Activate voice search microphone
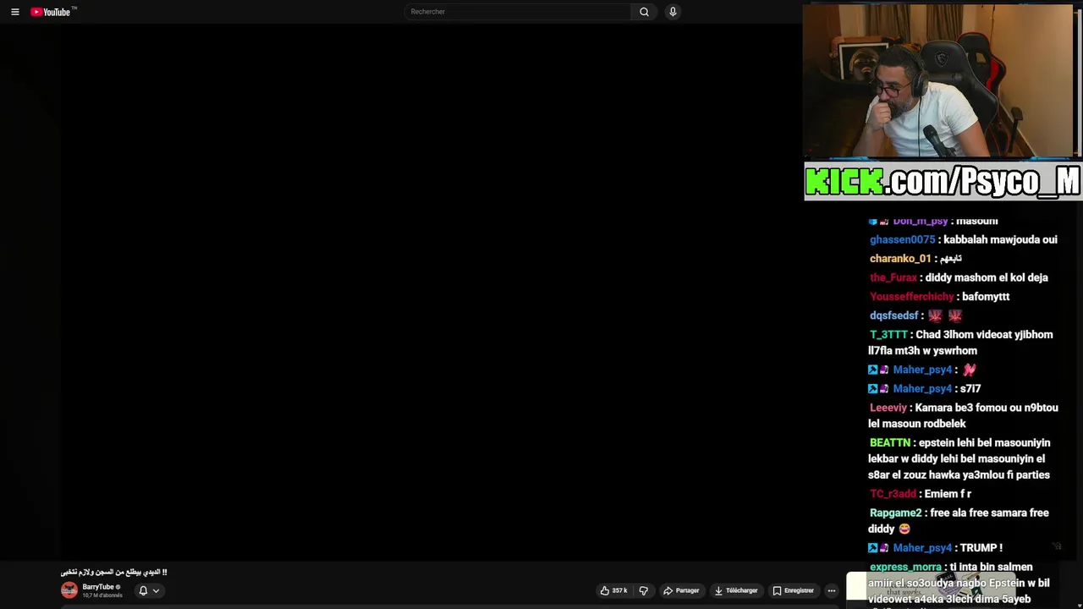 click(673, 12)
